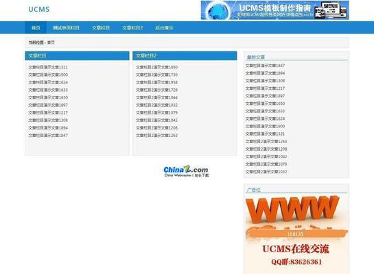Open 文章栏目演示文章1897 in 文章栏目 panel

pyautogui.click(x=48, y=105)
